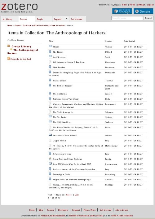This screenshot has height=219, width=155.
Task: Click the Search button
Action: (x=148, y=18)
